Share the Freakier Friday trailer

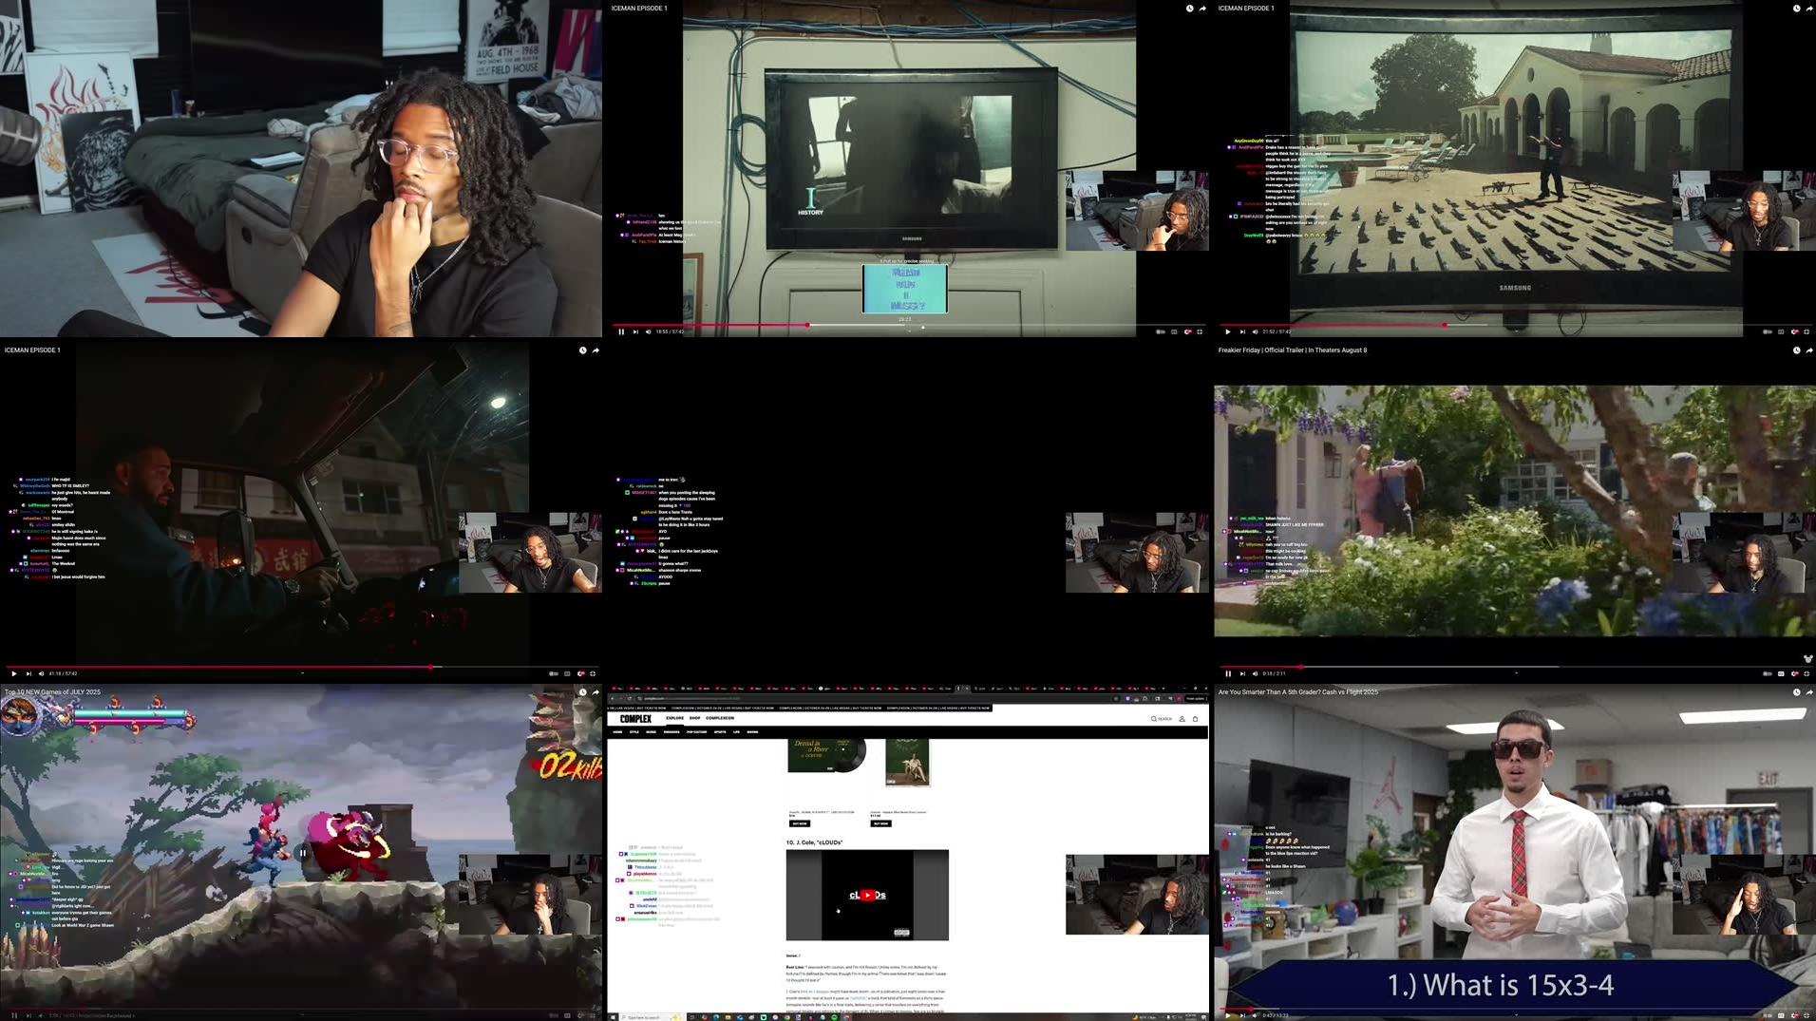pyautogui.click(x=1809, y=350)
